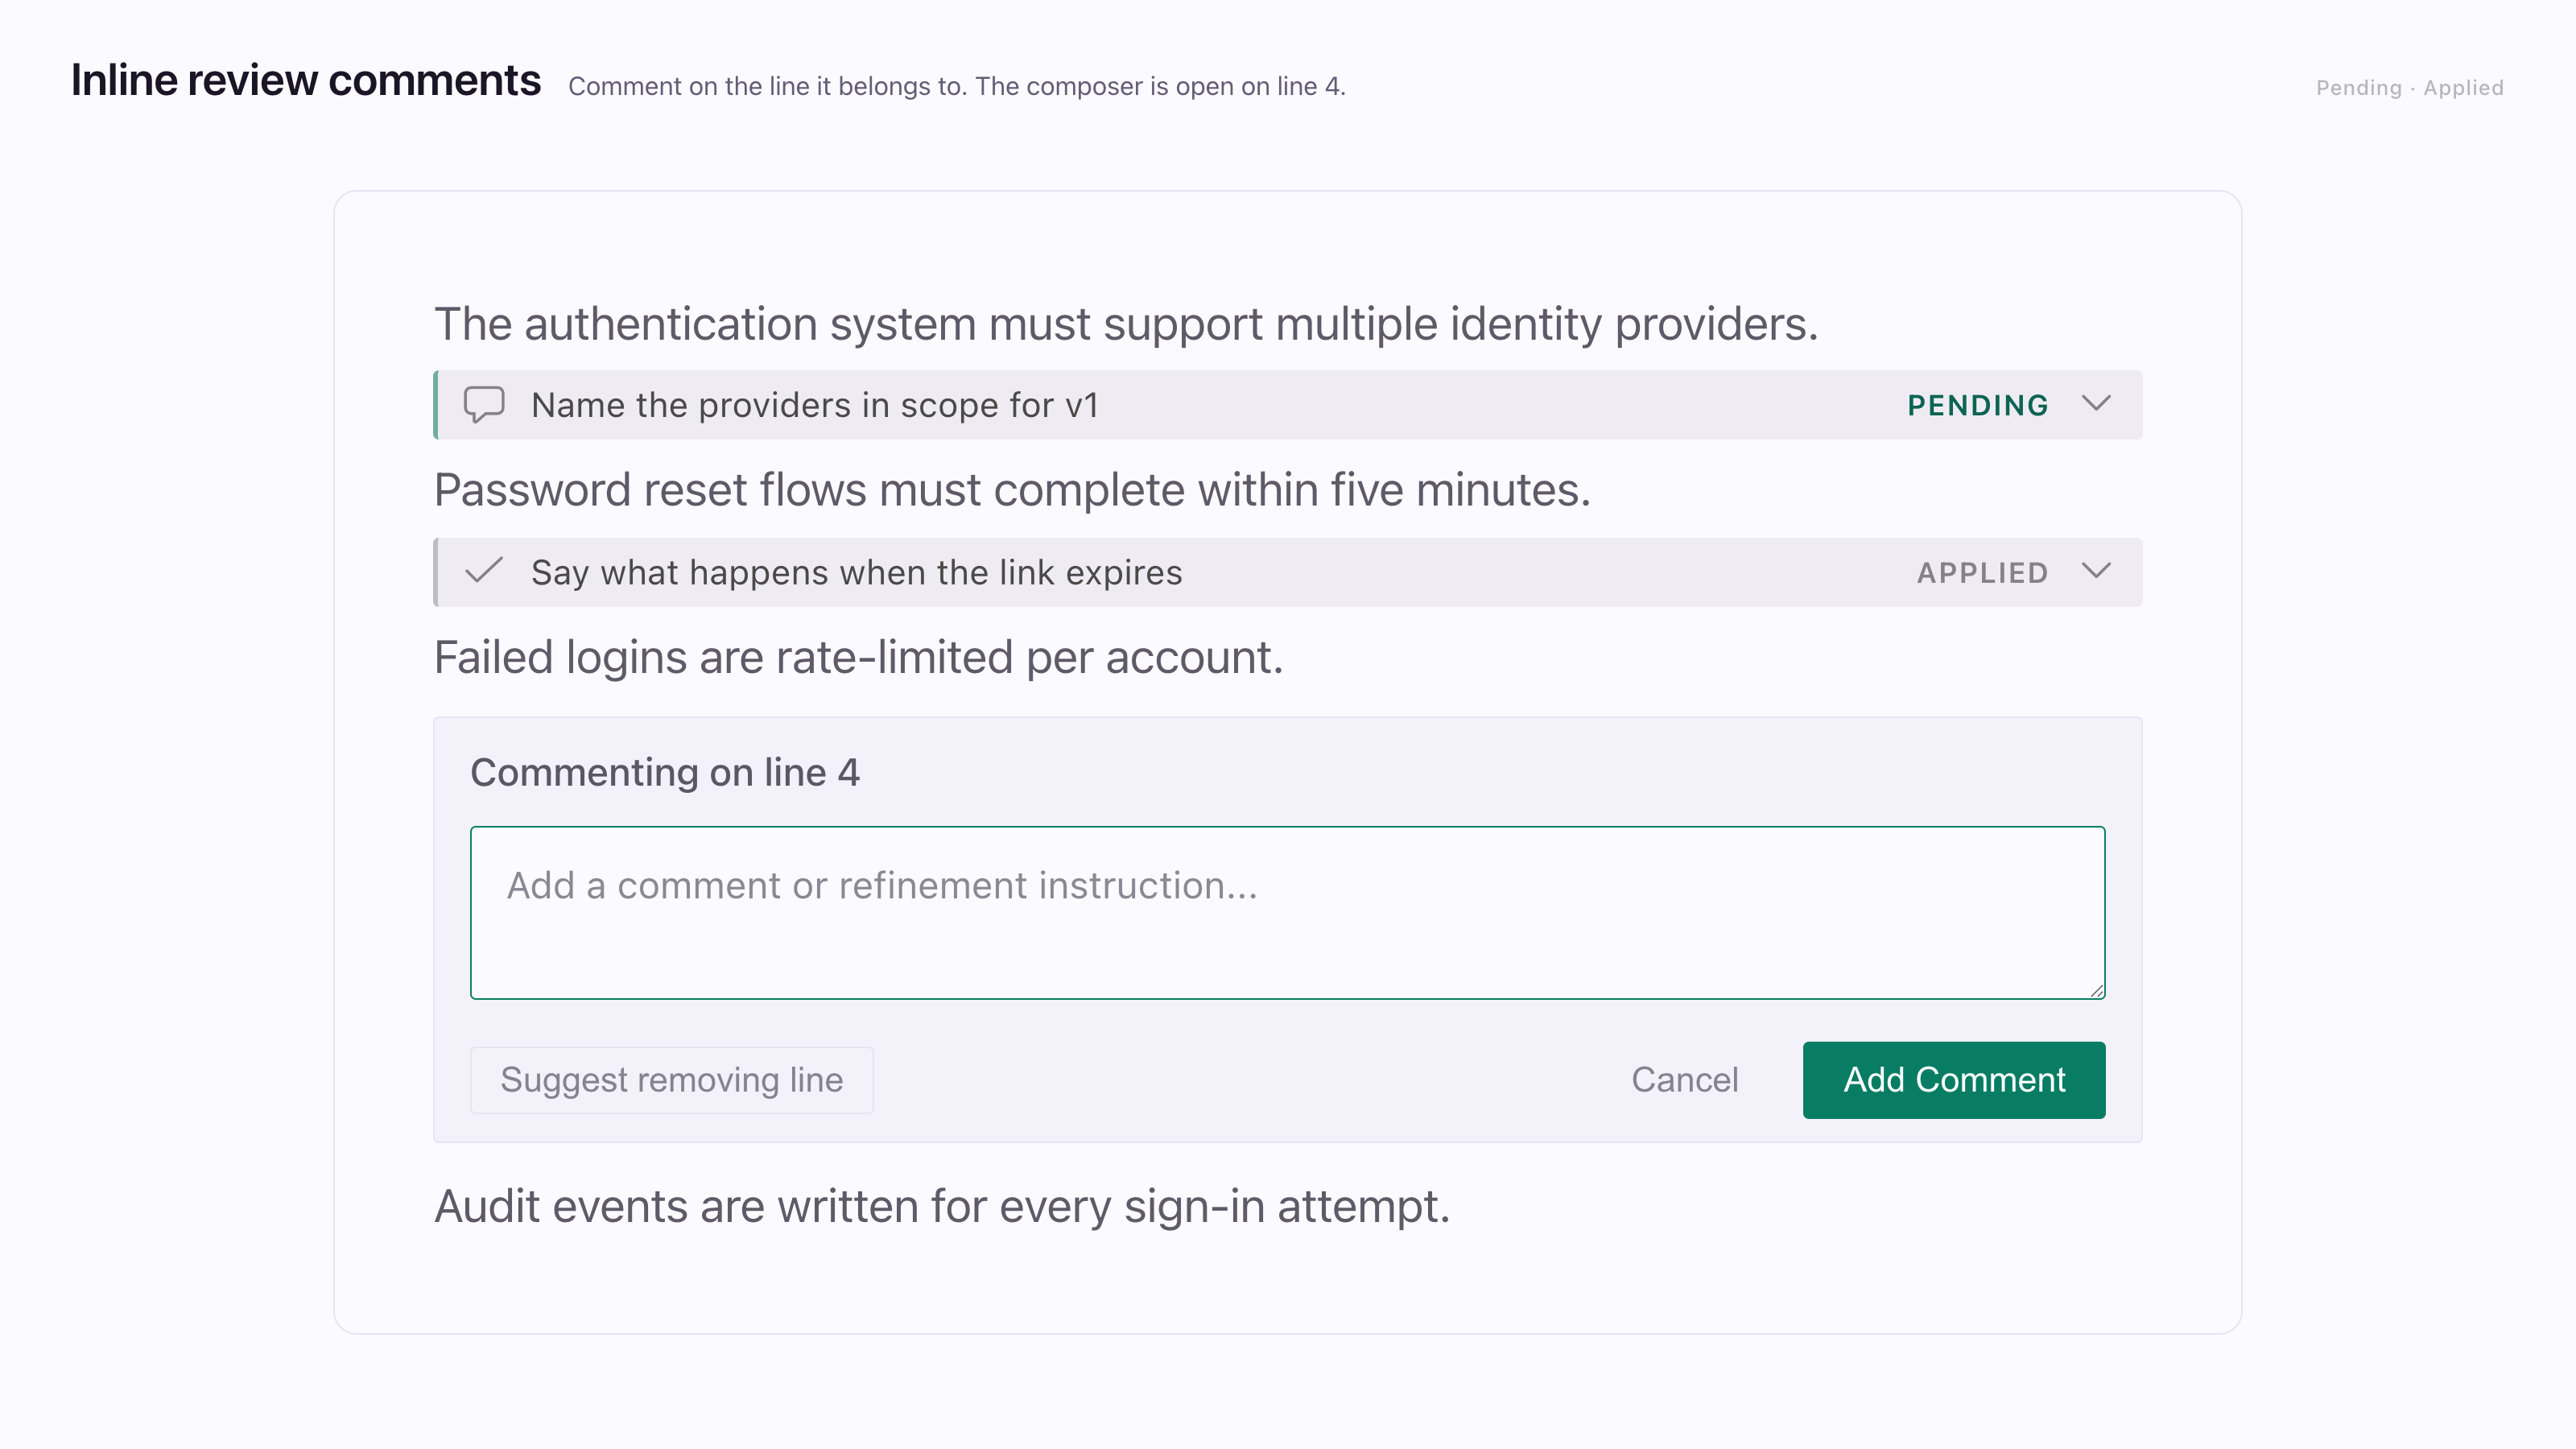Select the line about multiple identity providers
This screenshot has width=2576, height=1449.
point(1126,324)
